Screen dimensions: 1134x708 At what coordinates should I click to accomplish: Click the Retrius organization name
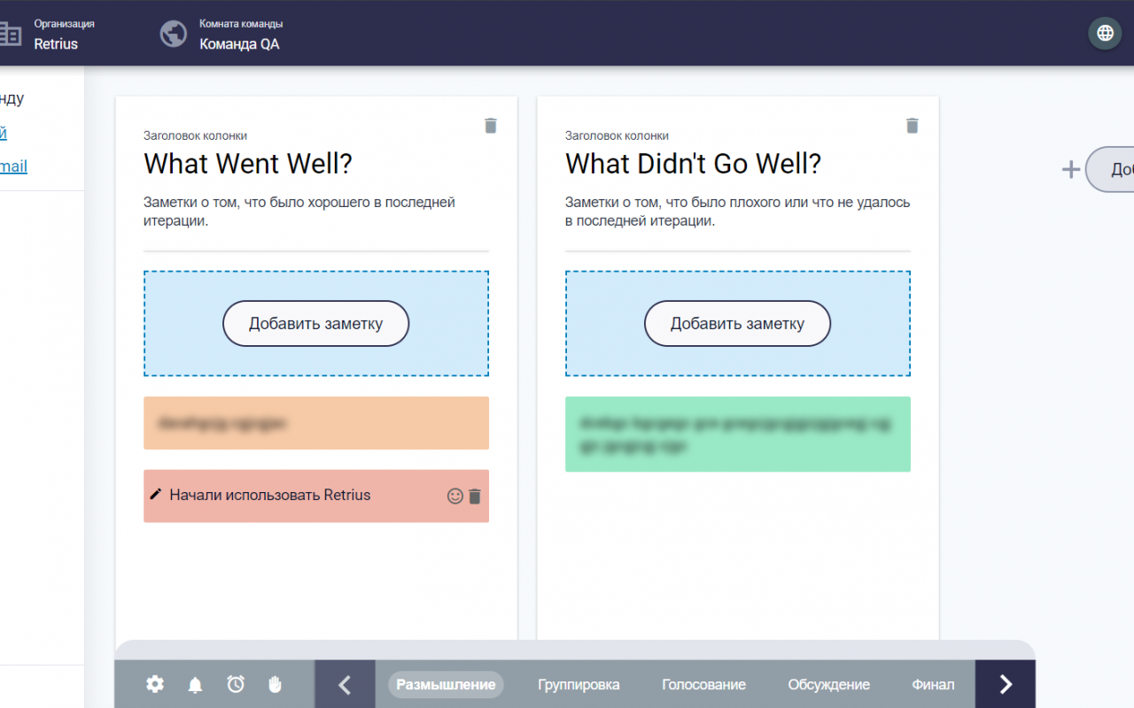(x=56, y=43)
